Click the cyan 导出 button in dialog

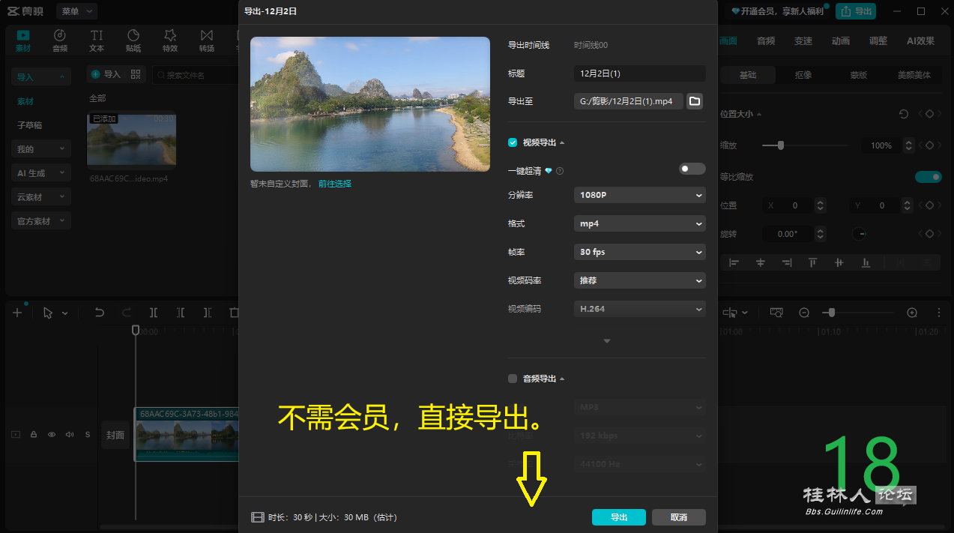[618, 517]
